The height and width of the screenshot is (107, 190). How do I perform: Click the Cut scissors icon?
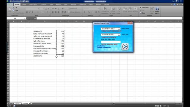click(x=13, y=8)
